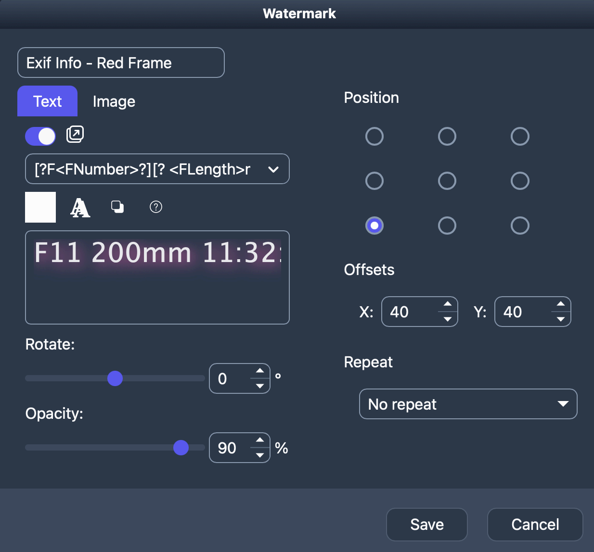Select the center position radio button
This screenshot has width=594, height=552.
pos(447,181)
